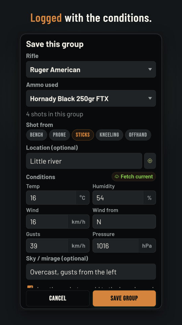The width and height of the screenshot is (182, 325).
Task: Select the PRONE shooting position
Action: [x=59, y=135]
